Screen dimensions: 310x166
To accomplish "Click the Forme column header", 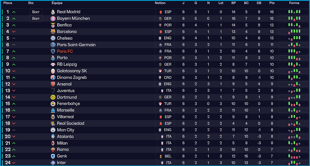I will point(294,3).
